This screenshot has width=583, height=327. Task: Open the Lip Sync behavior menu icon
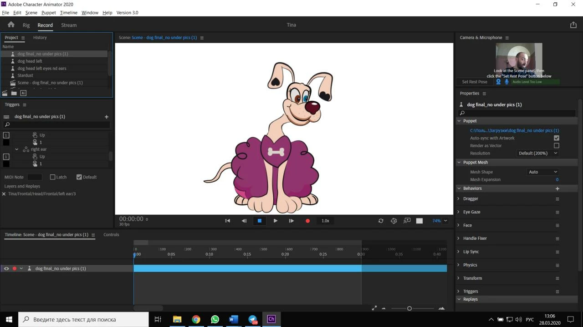point(557,252)
